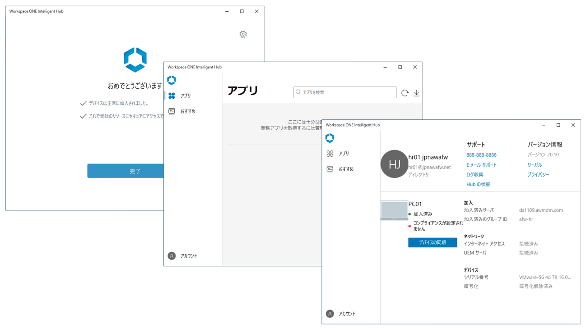Viewport: 586px width, 328px height.
Task: Close the front Hub account window
Action: point(573,125)
